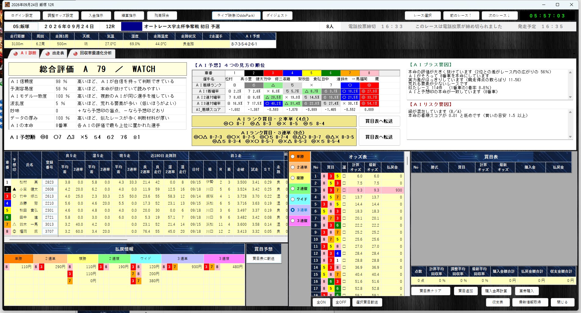This screenshot has height=313, width=581.
Task: Go to next race with 次のレース↓
Action: click(x=499, y=16)
